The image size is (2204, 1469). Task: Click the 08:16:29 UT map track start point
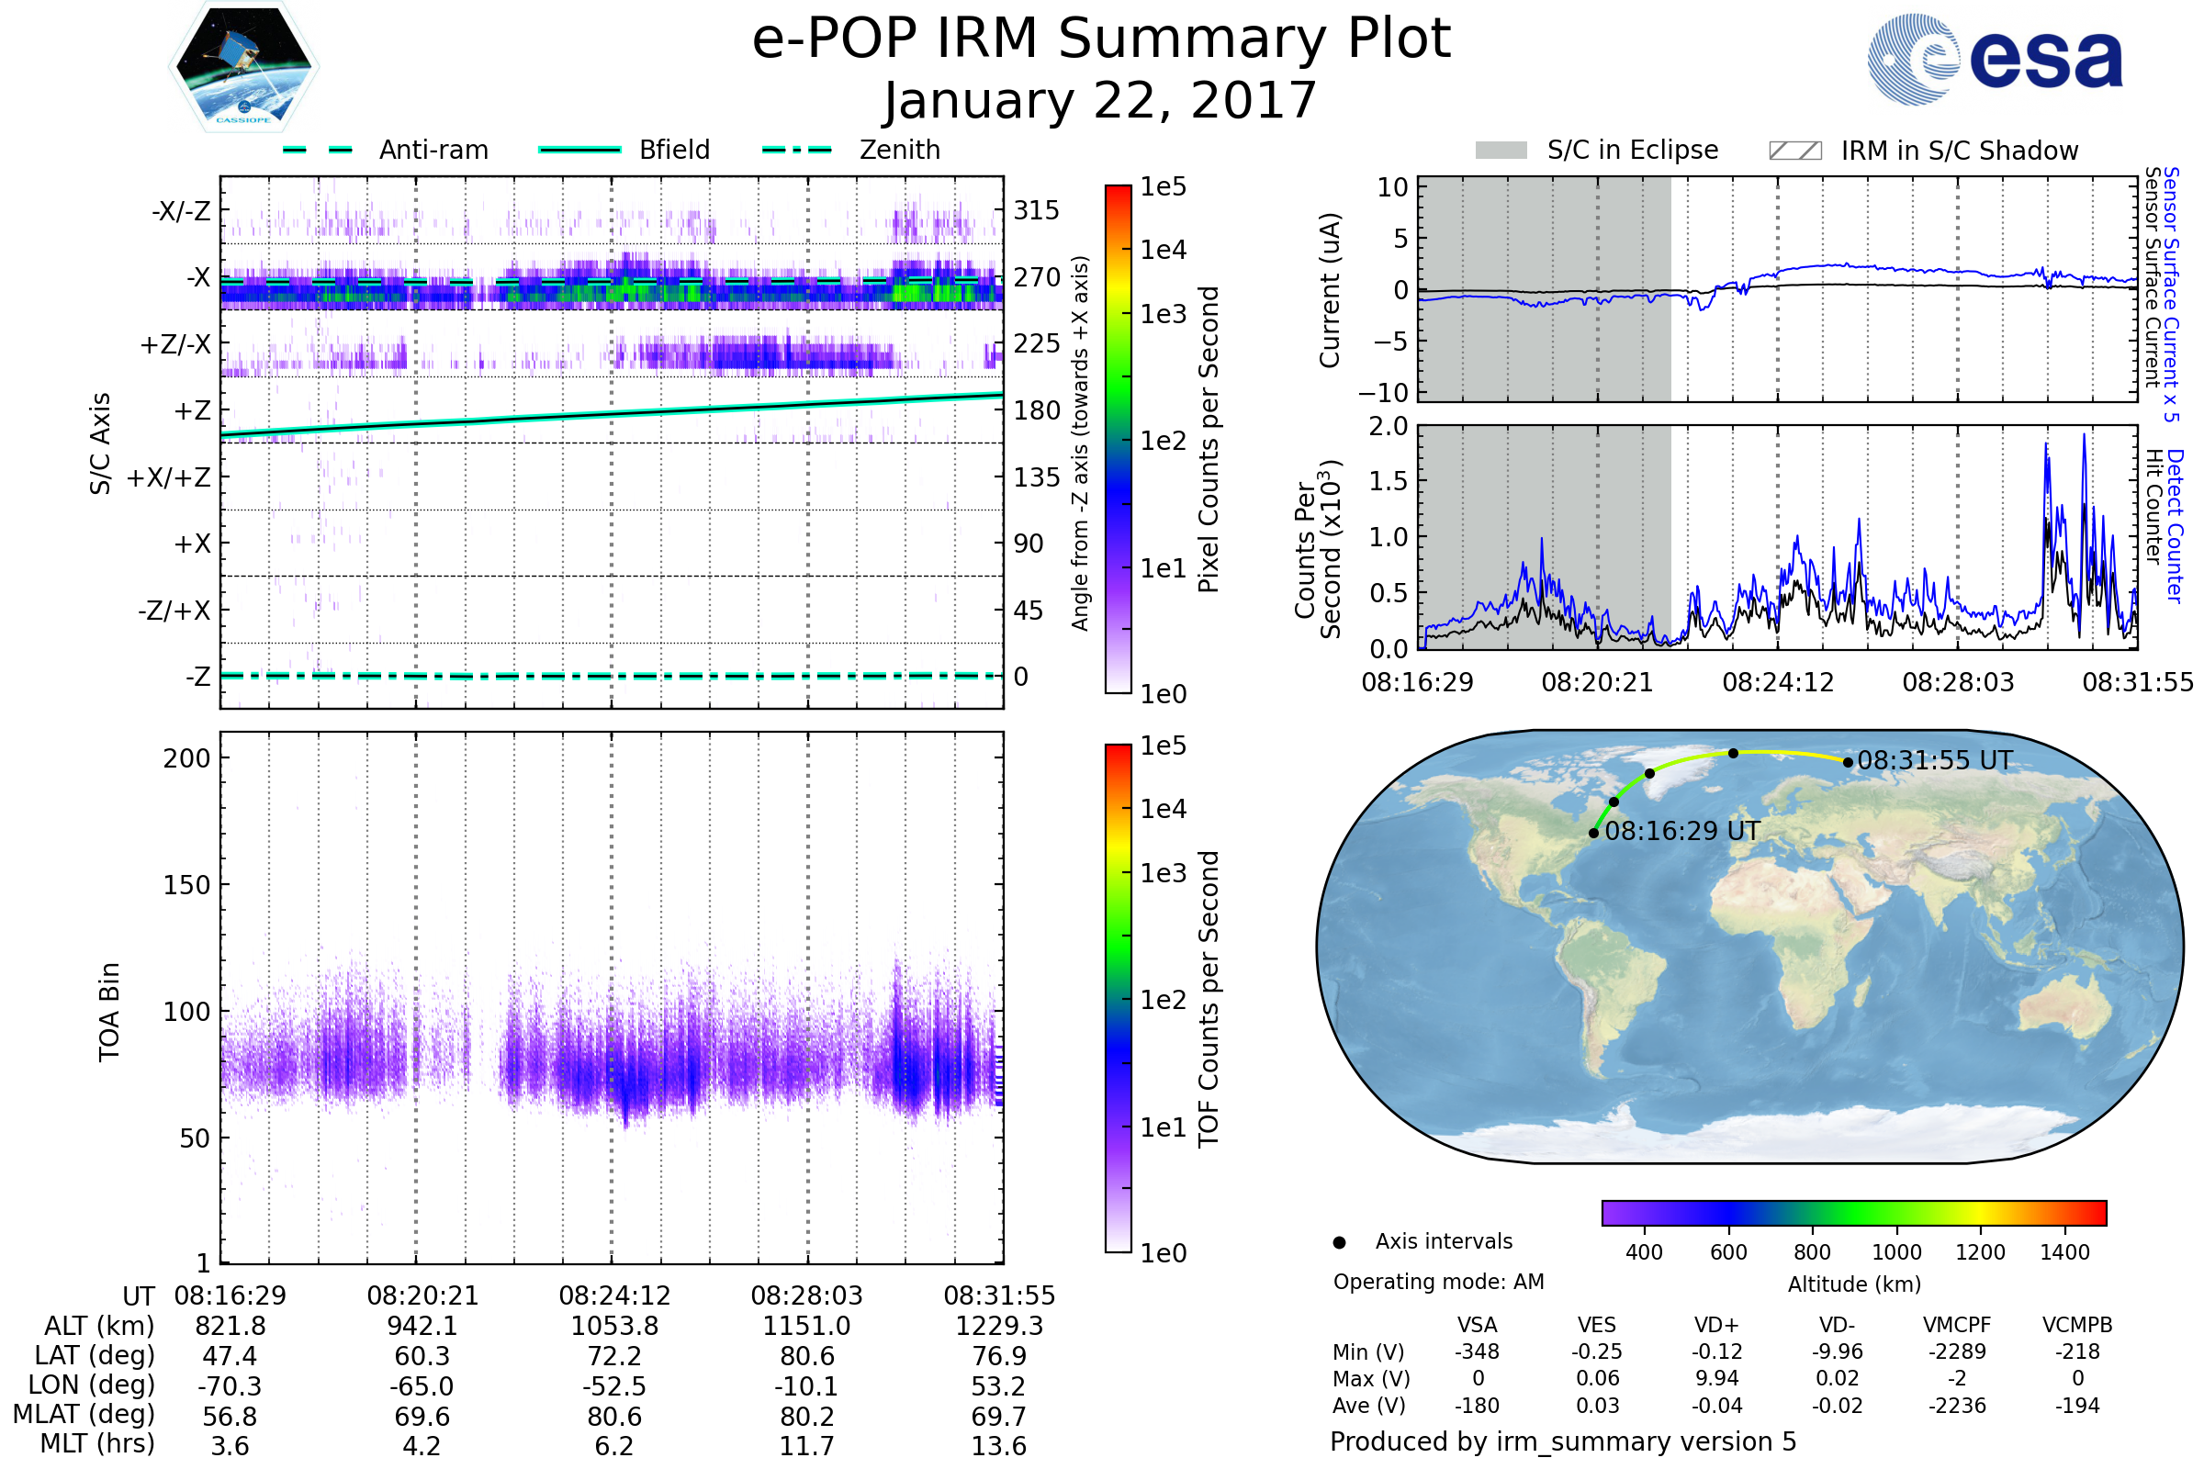coord(1593,833)
